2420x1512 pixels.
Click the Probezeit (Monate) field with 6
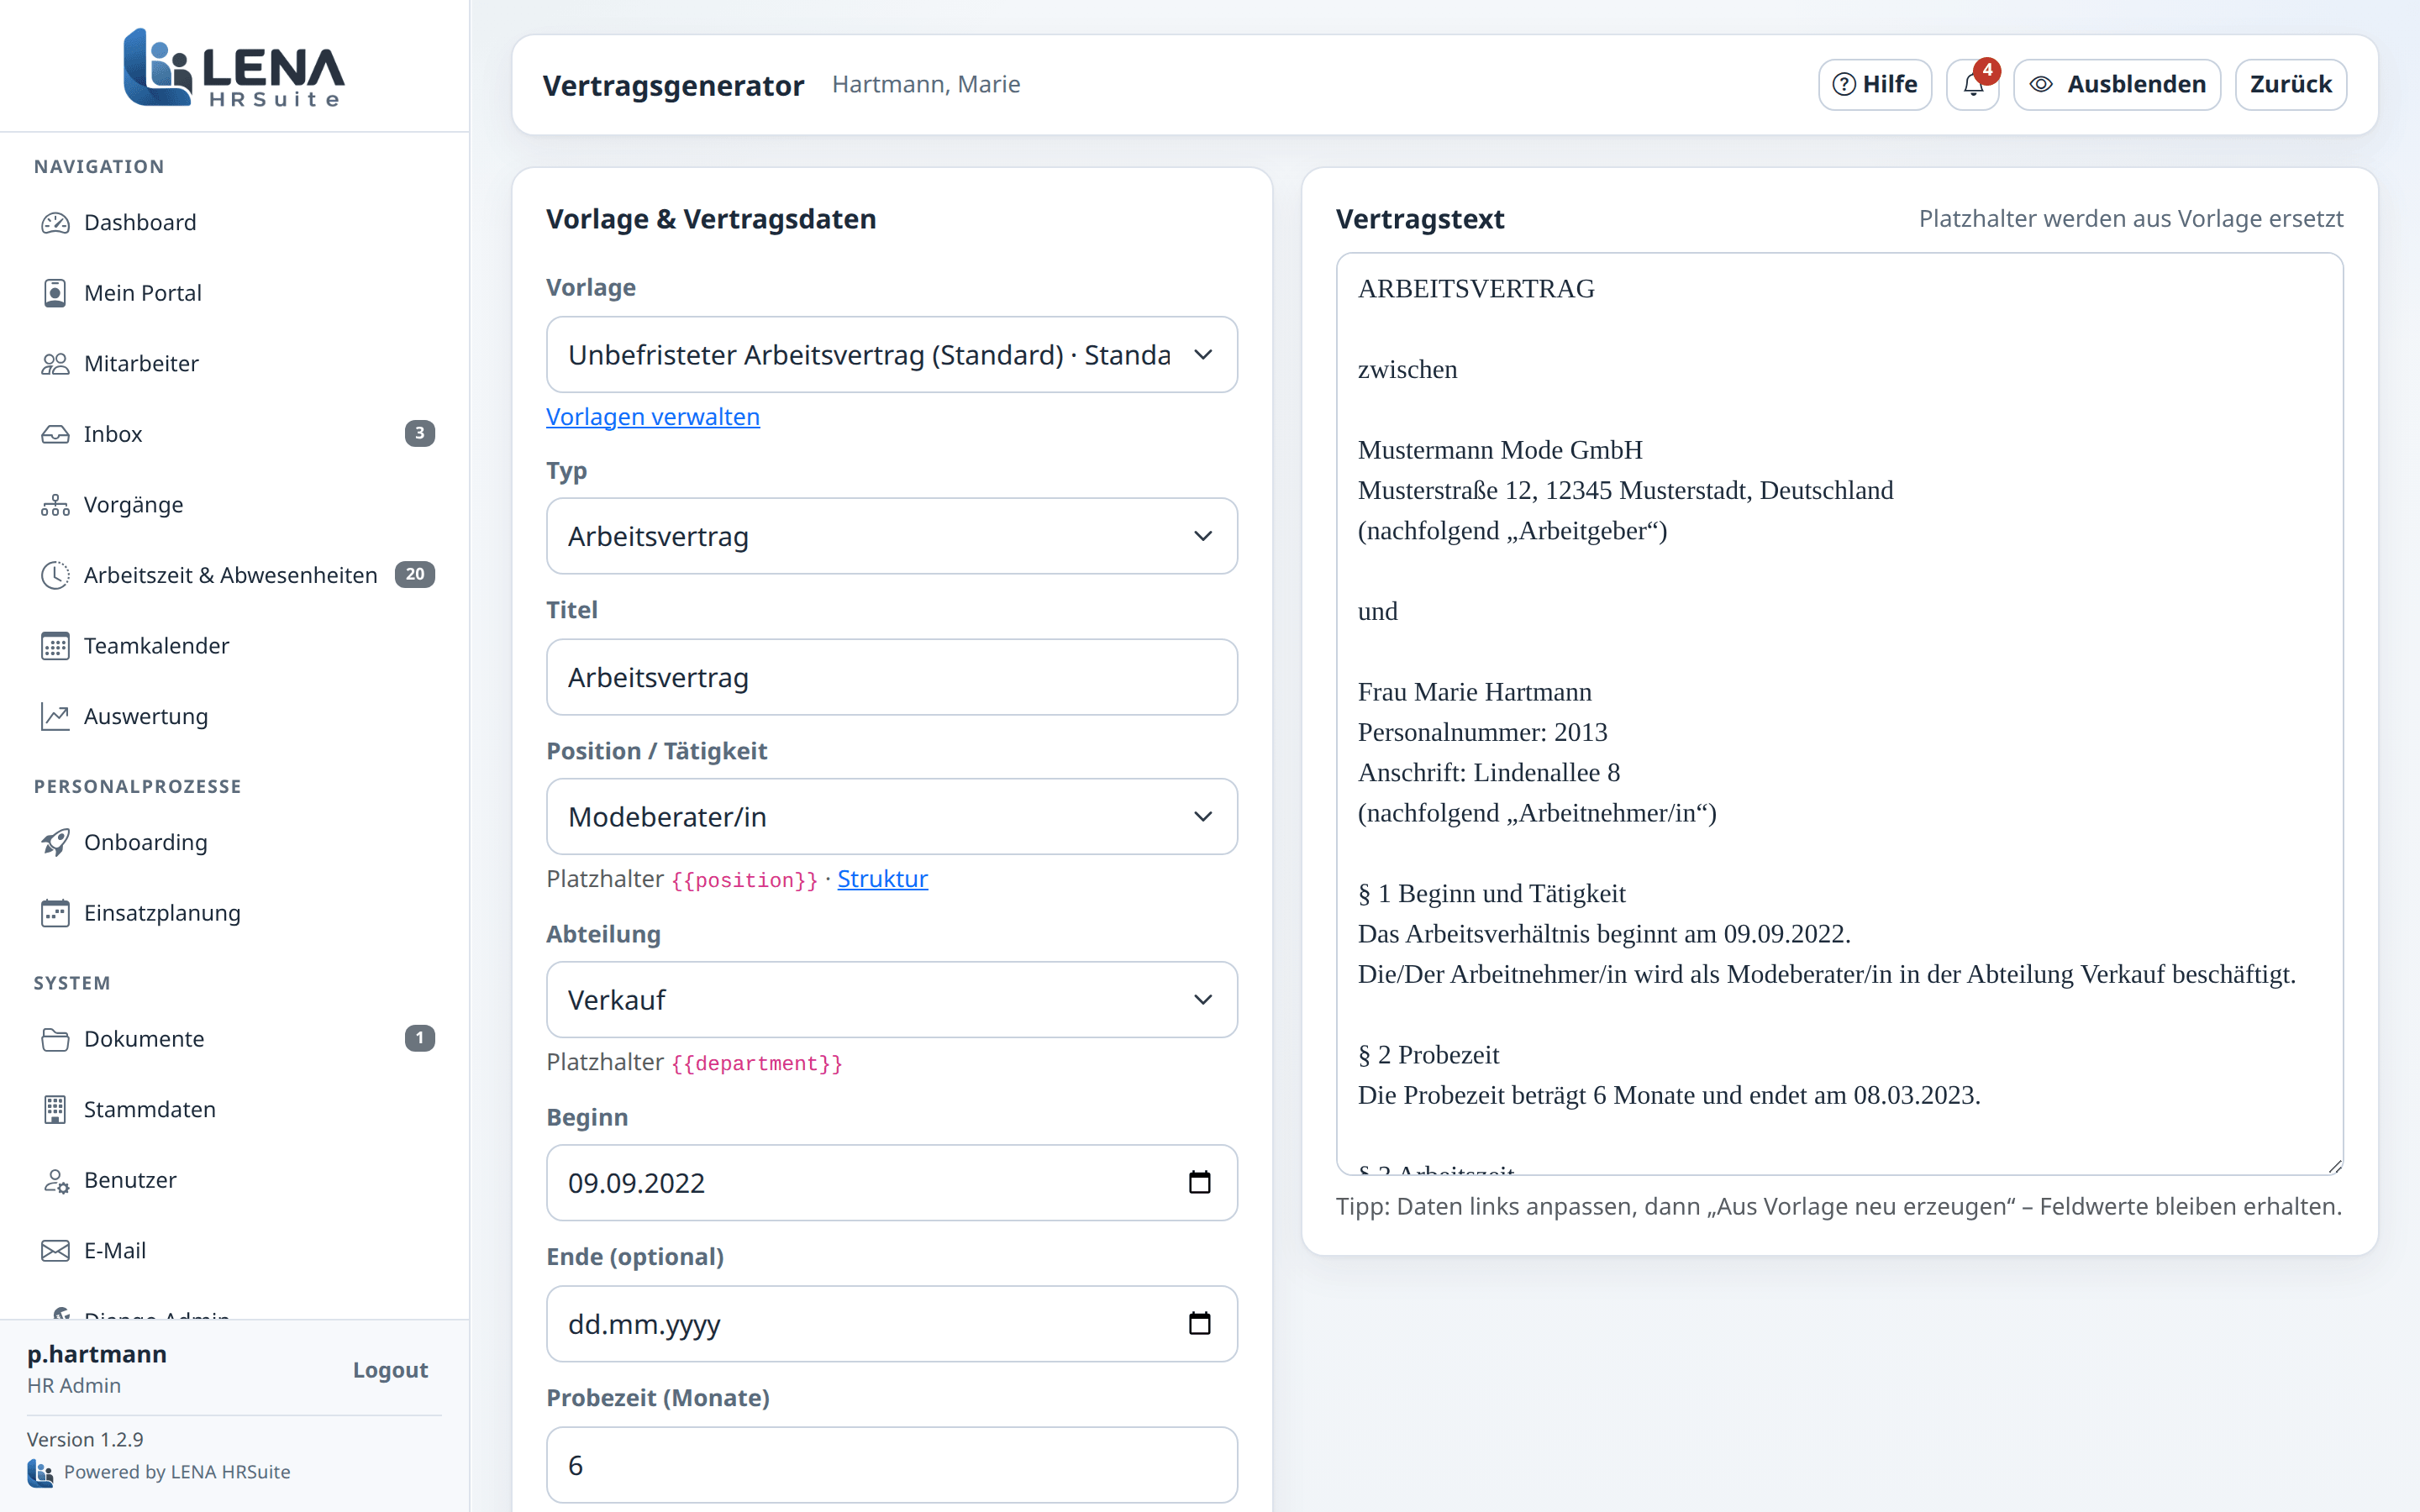tap(891, 1465)
